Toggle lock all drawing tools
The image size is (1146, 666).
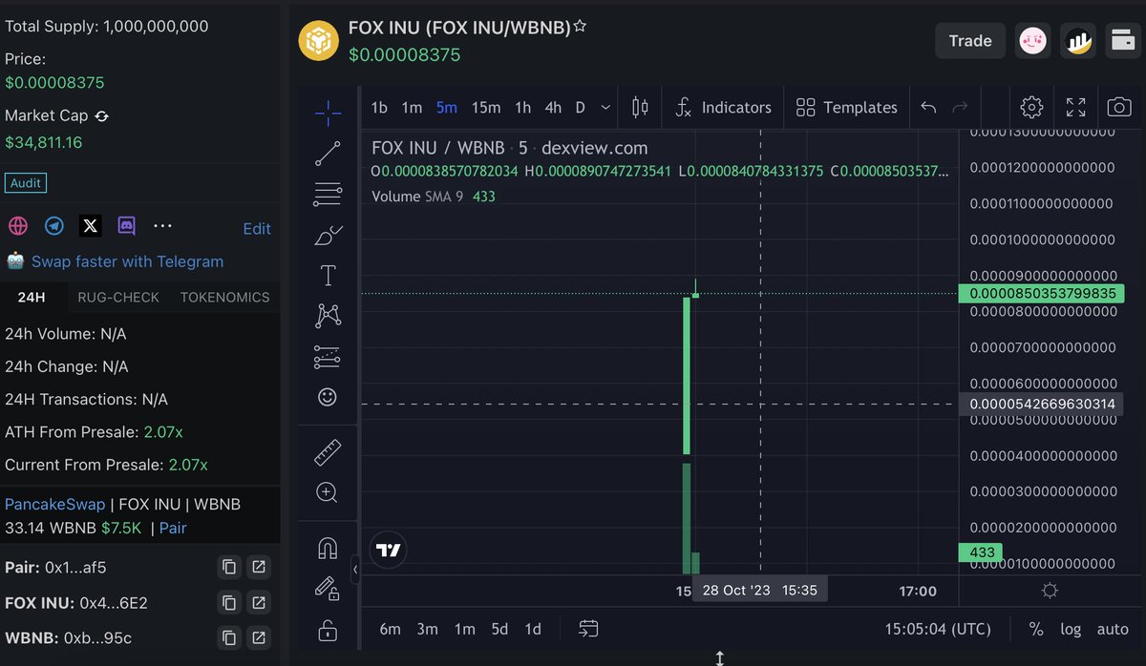(328, 630)
